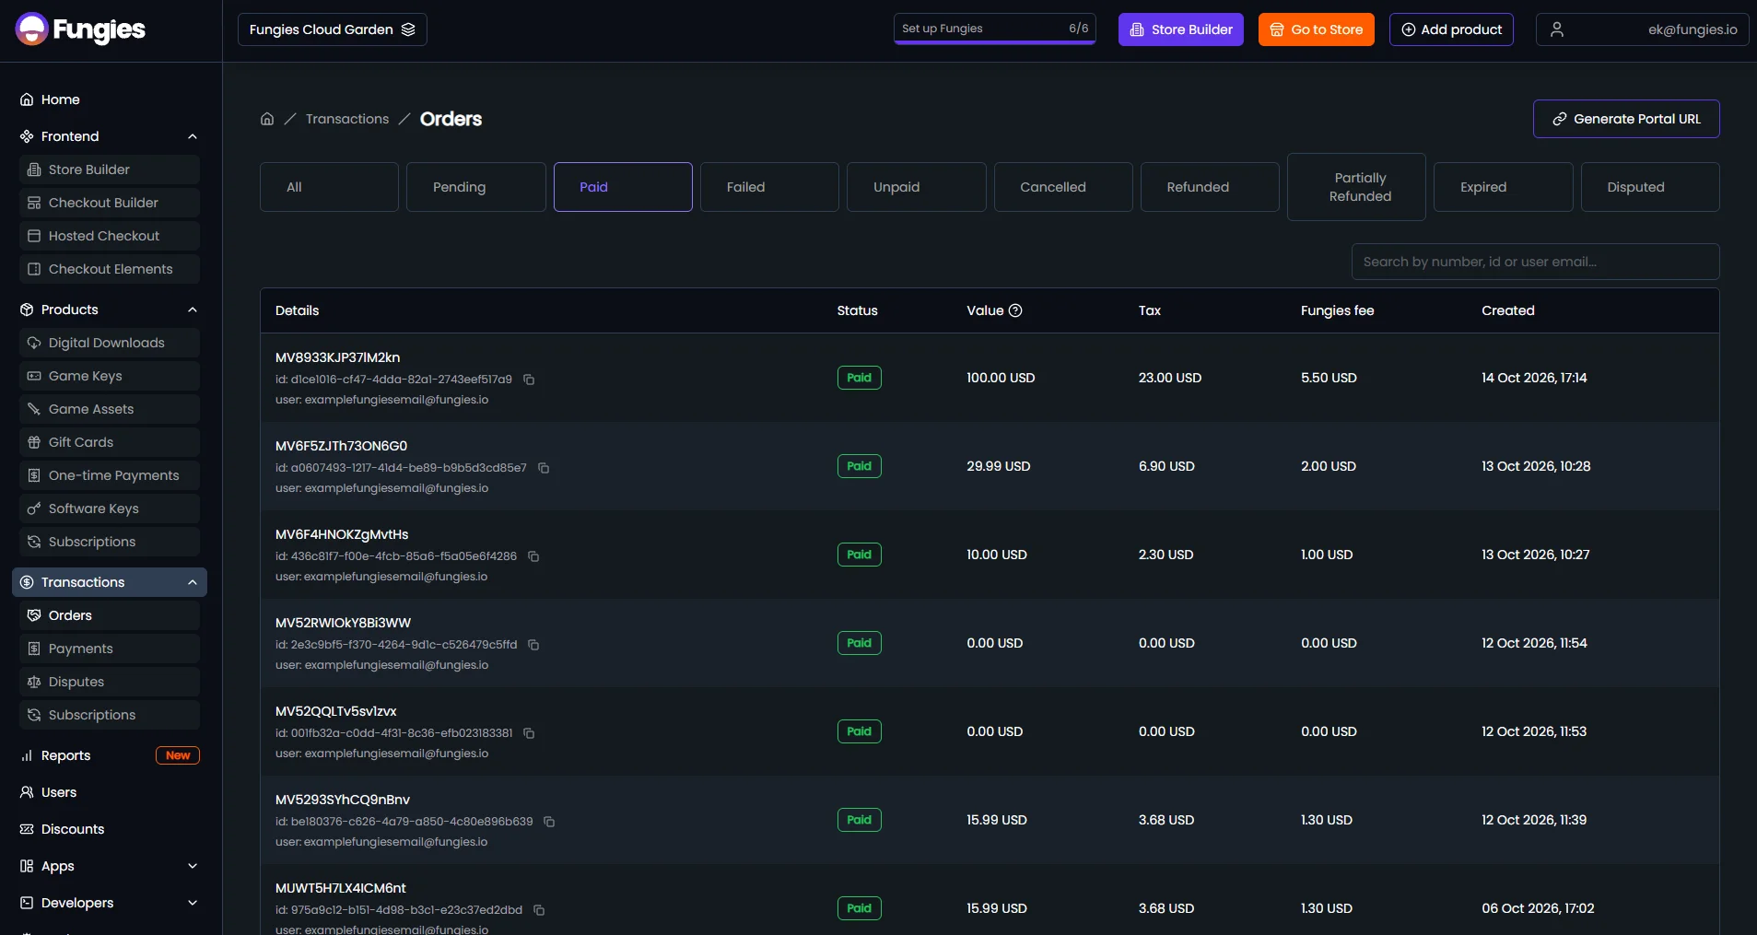The height and width of the screenshot is (935, 1757).
Task: Switch to the Partially Refunded tab
Action: pos(1356,187)
